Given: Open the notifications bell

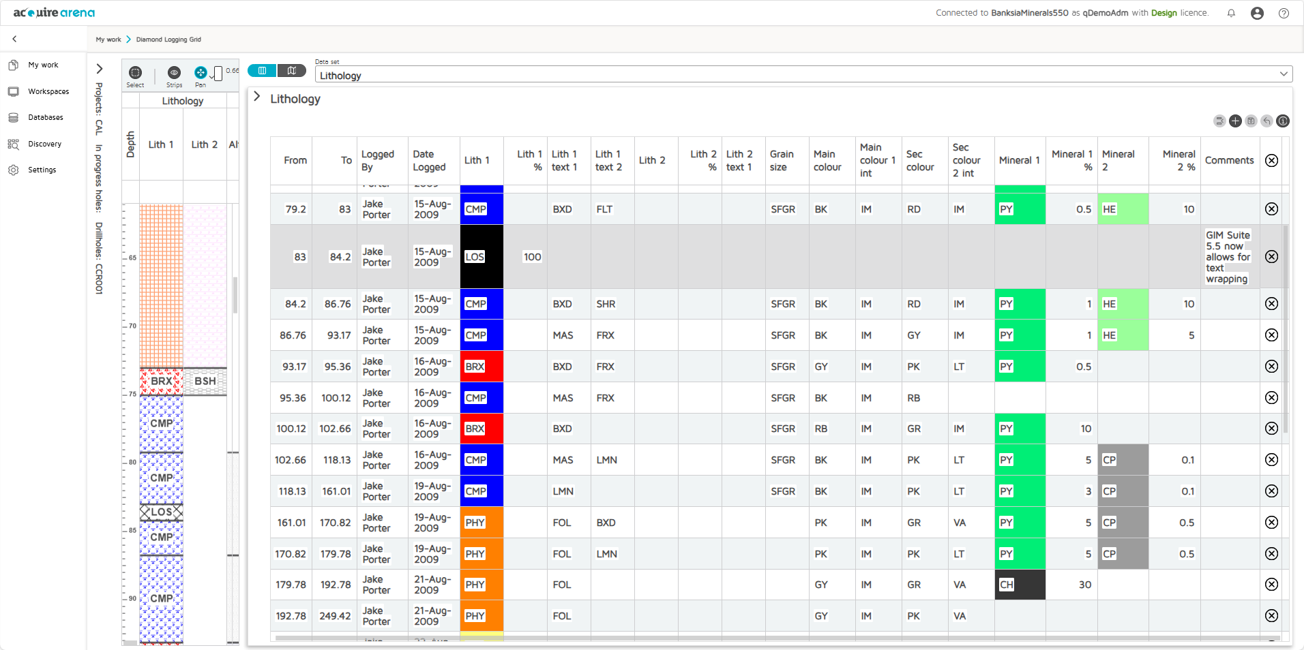Looking at the screenshot, I should (1231, 13).
